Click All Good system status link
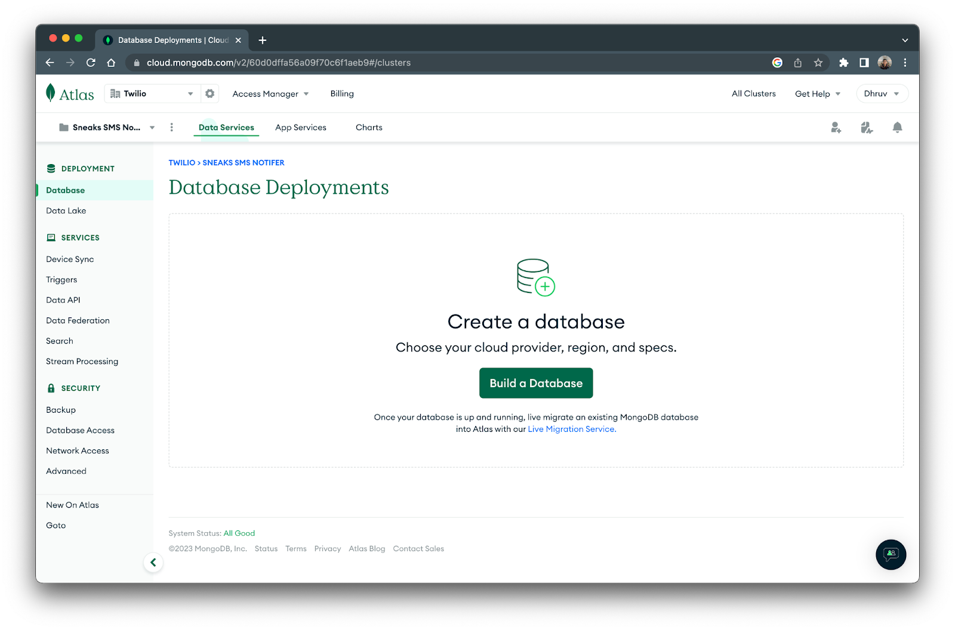 [x=239, y=533]
